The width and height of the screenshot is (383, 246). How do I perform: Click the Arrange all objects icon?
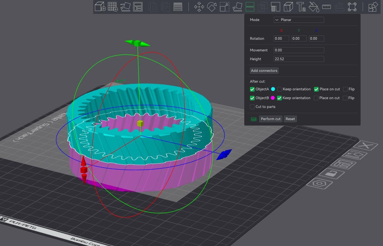click(x=138, y=7)
